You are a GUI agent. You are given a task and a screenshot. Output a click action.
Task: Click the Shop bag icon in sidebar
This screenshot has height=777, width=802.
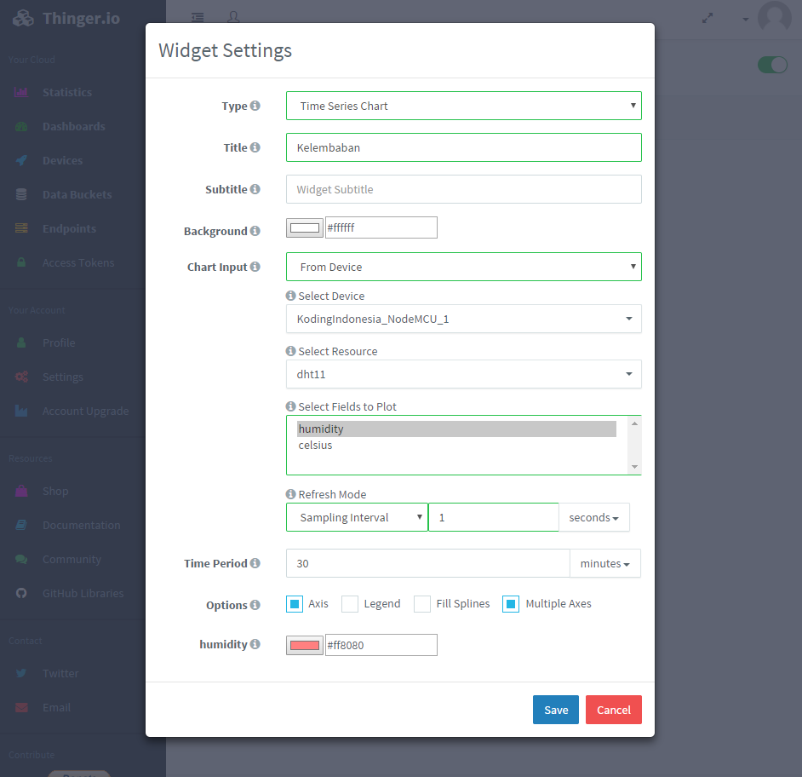(21, 491)
